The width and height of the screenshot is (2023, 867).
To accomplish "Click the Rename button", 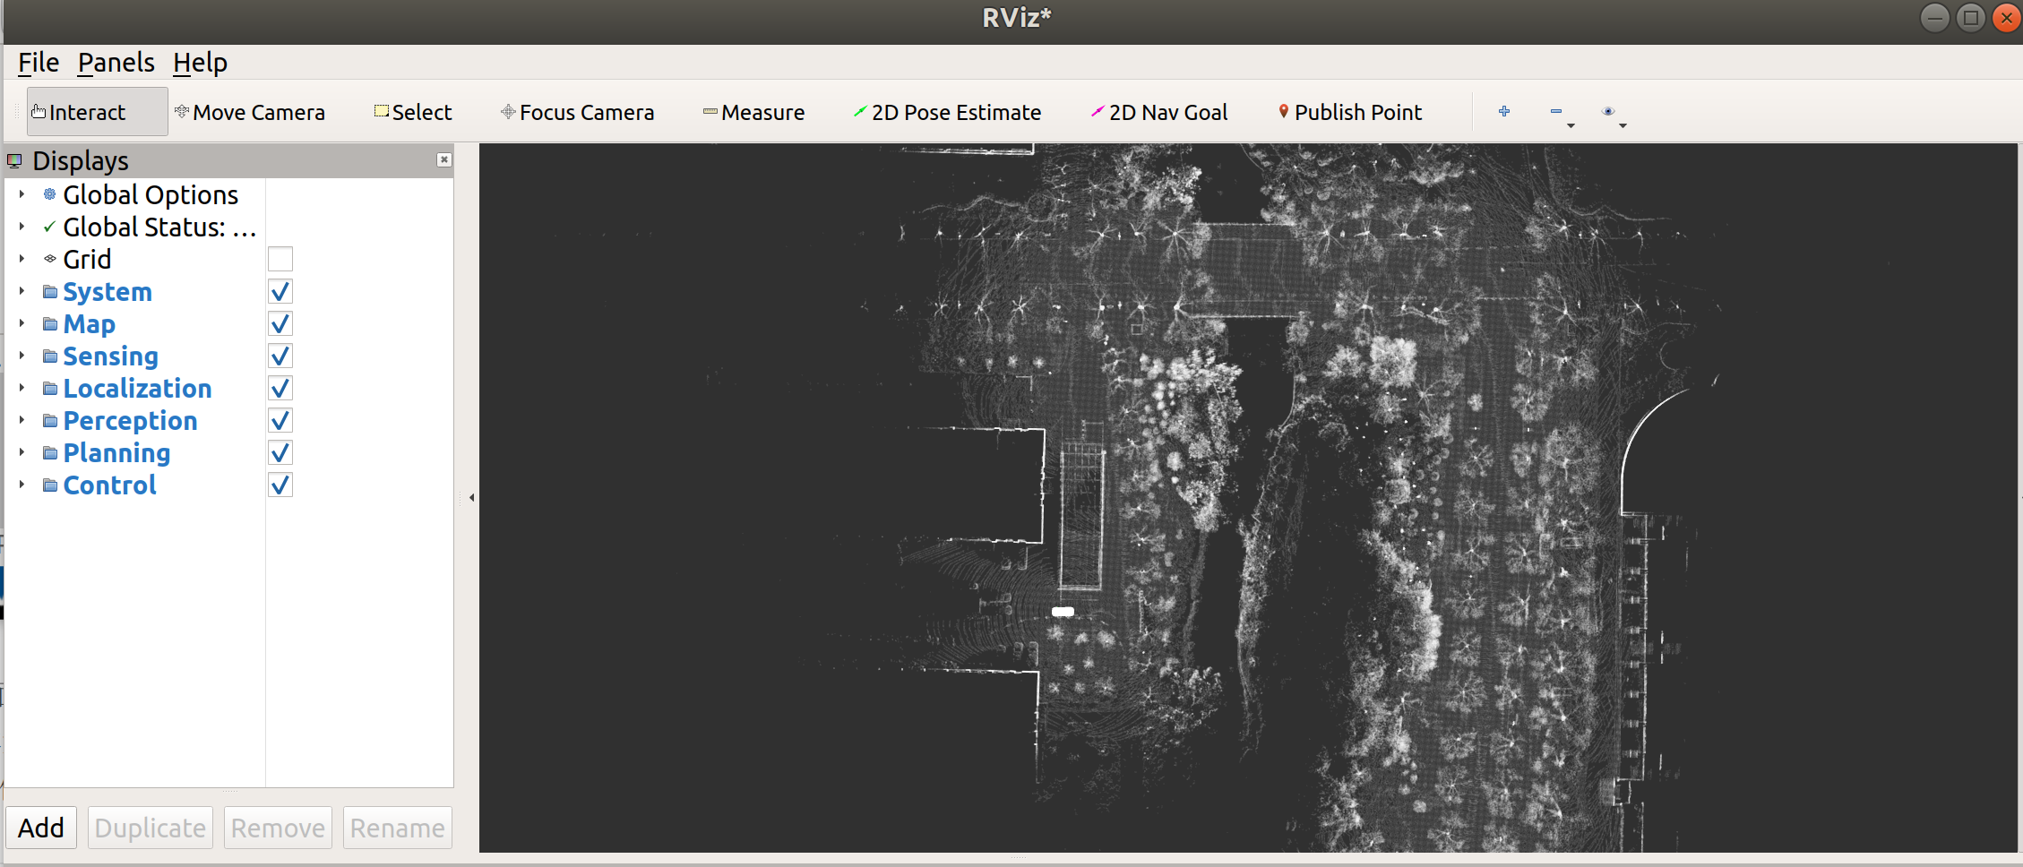I will [398, 828].
